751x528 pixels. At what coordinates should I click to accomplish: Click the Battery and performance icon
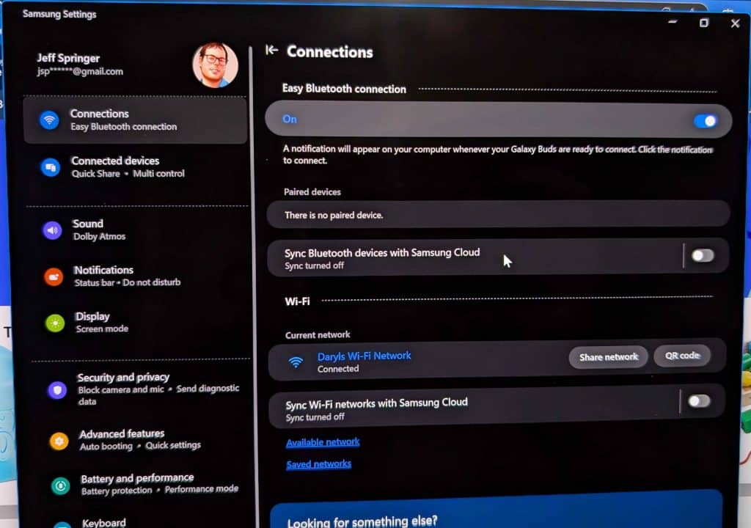click(x=61, y=486)
